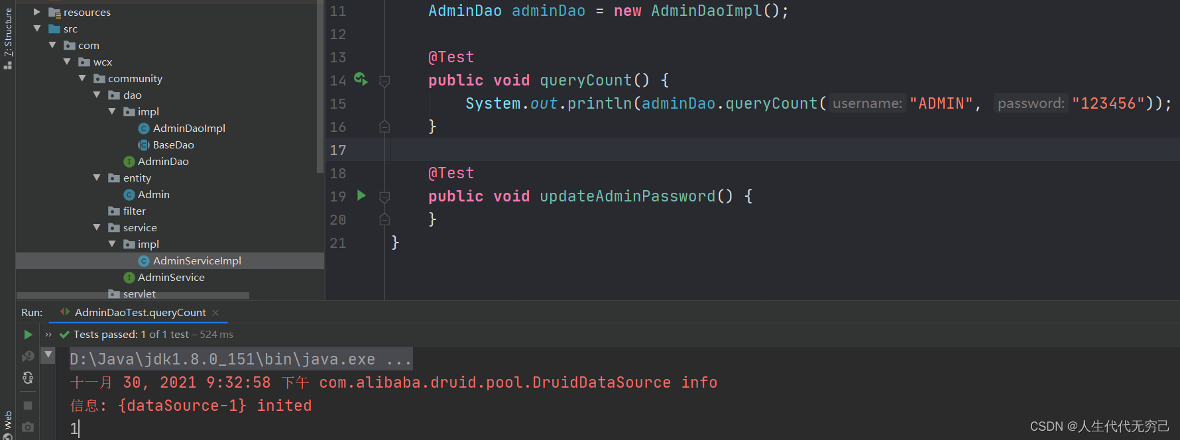Screen dimensions: 1180x440
Task: Click the stop square icon in Run panel
Action: (28, 405)
